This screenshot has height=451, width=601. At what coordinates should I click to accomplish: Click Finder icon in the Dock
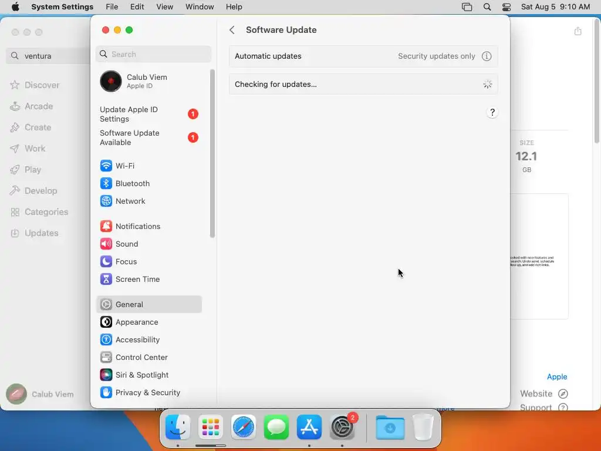(177, 427)
